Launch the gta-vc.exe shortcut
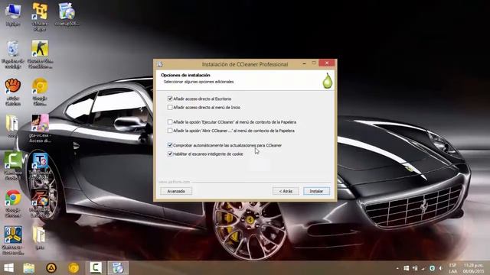490x275 pixels. pyautogui.click(x=40, y=128)
